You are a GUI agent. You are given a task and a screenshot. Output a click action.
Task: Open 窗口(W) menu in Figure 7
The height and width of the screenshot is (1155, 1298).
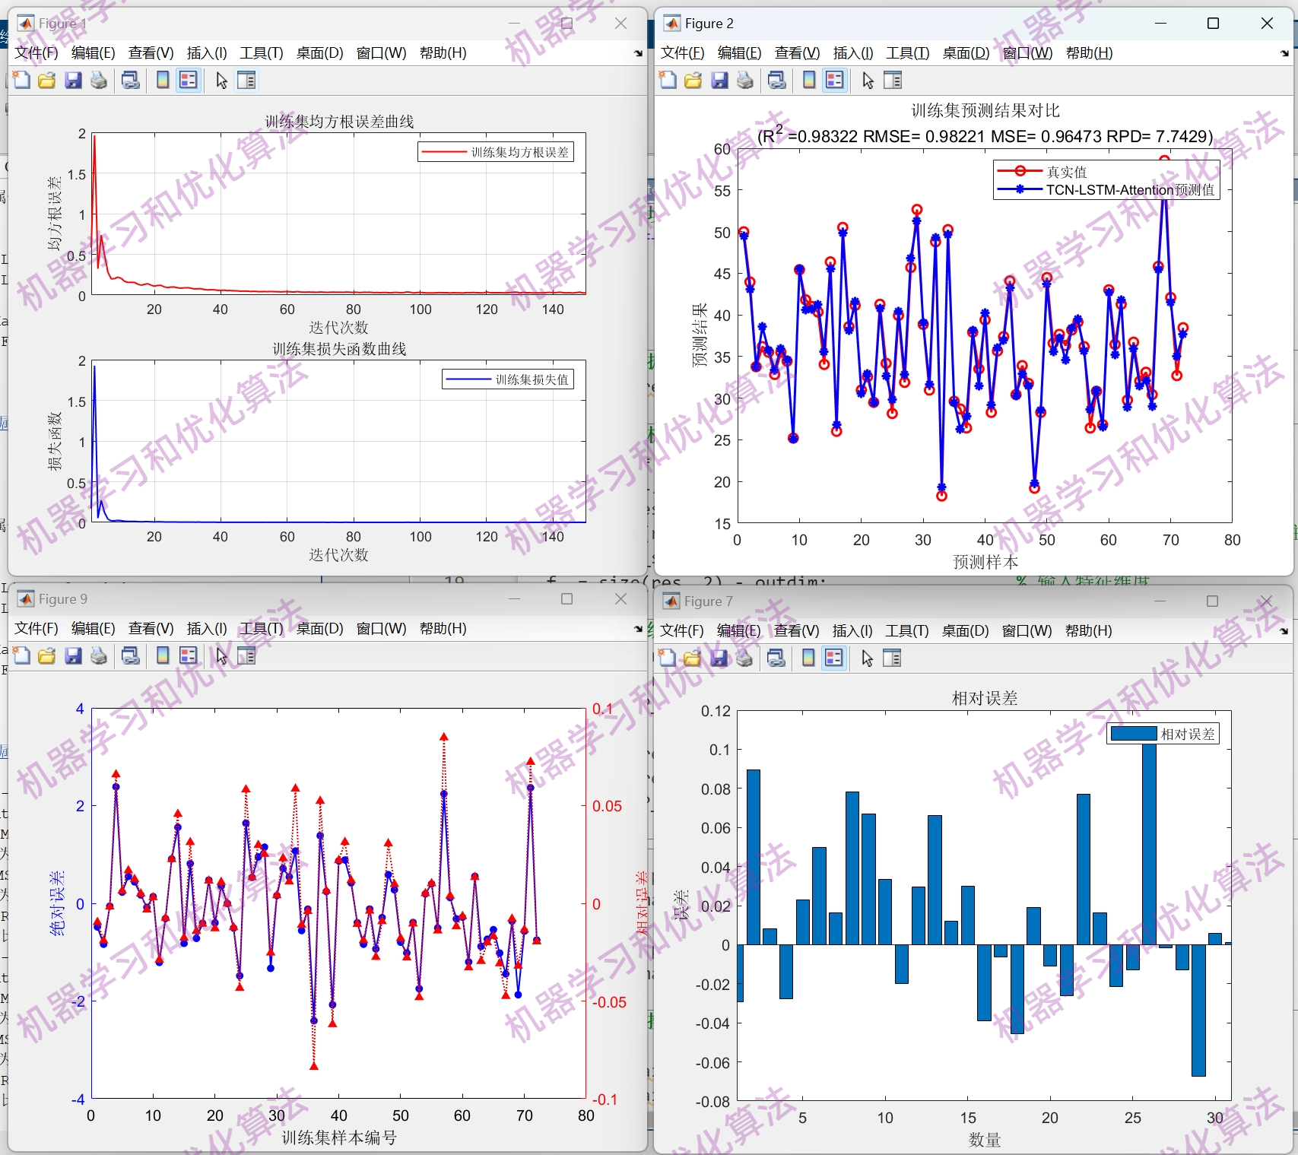pyautogui.click(x=1027, y=630)
